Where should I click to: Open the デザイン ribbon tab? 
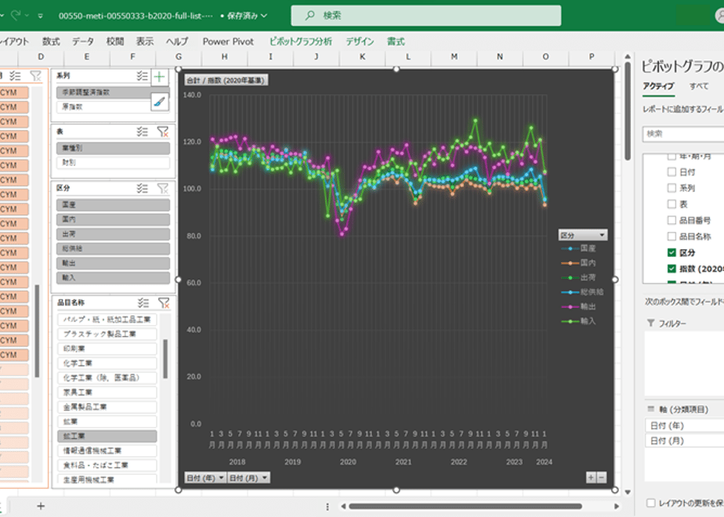360,42
